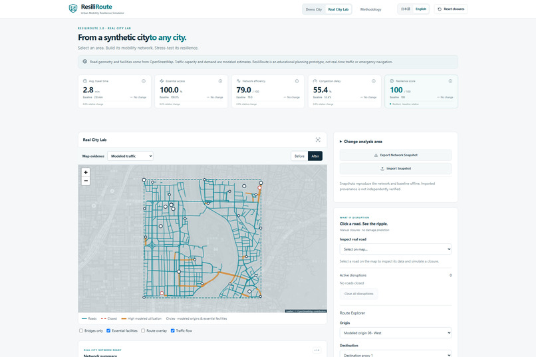Open info for Essential access card
This screenshot has width=536, height=357.
click(220, 81)
